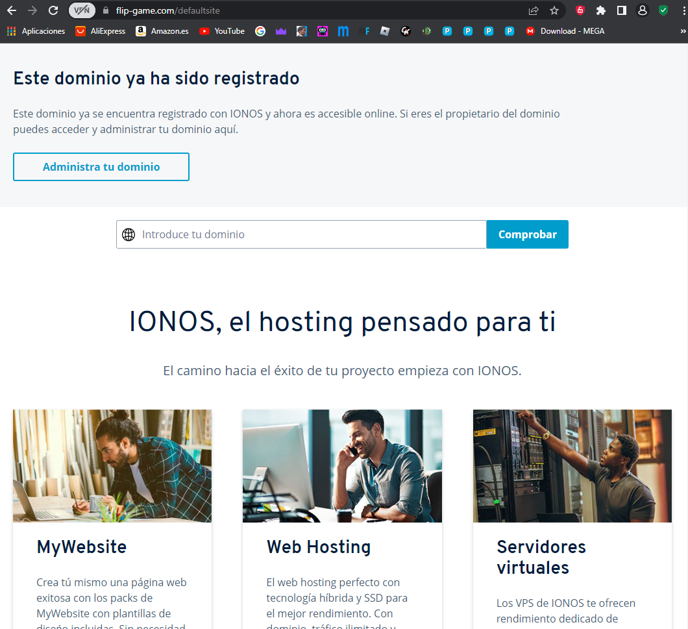Click the 'Este dominio ya ha sido registrado' heading
This screenshot has width=688, height=629.
(x=156, y=79)
